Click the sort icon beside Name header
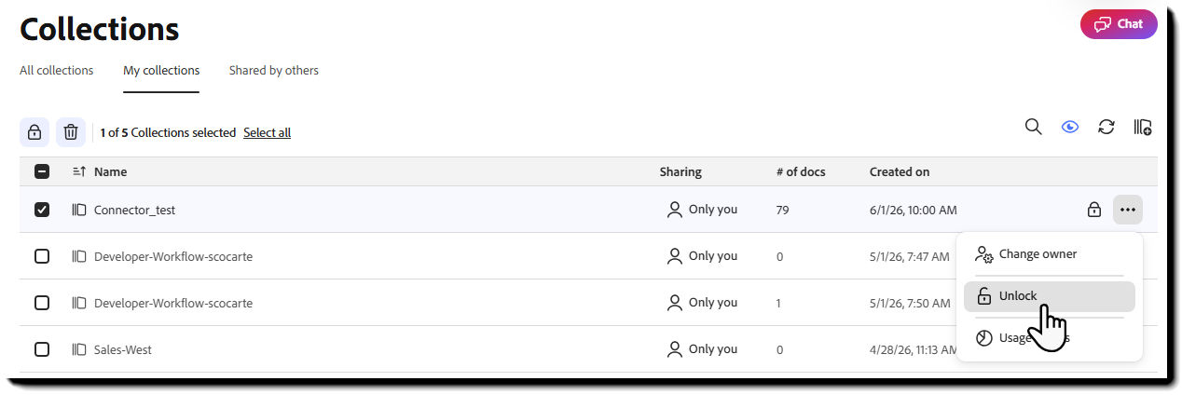Viewport: 1182px width, 395px height. (79, 171)
